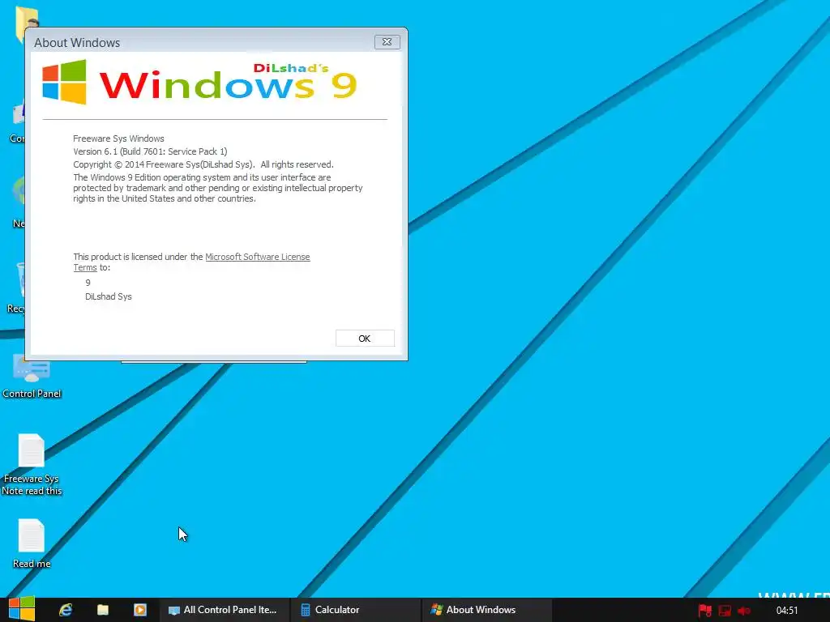The image size is (830, 622).
Task: Click the 'DiLshad Sys' licensee text
Action: pyautogui.click(x=109, y=296)
